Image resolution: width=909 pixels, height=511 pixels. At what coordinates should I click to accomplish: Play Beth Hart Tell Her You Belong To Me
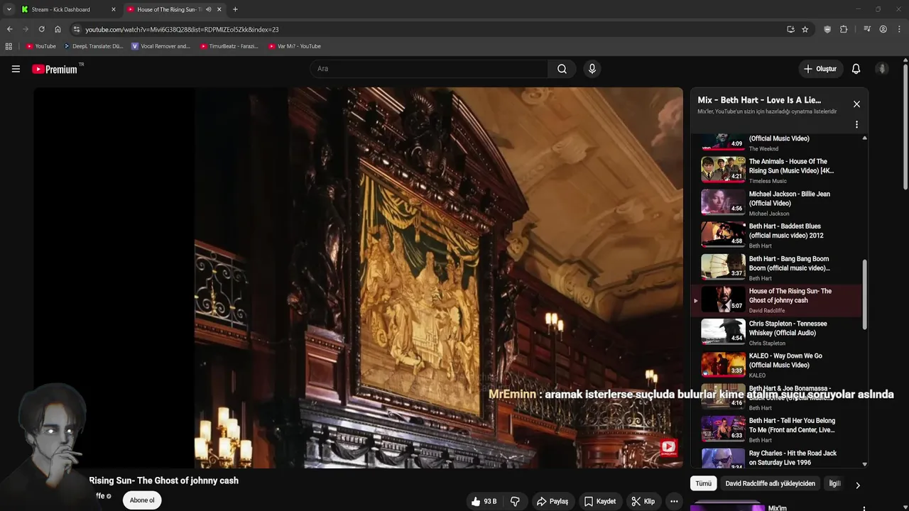pos(778,429)
